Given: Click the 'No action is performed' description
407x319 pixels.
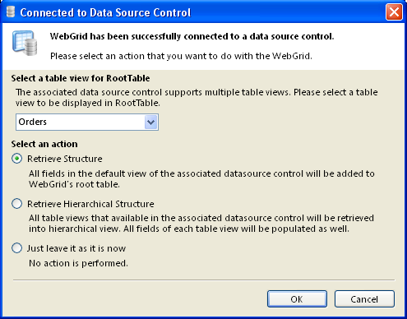Looking at the screenshot, I should (x=78, y=263).
